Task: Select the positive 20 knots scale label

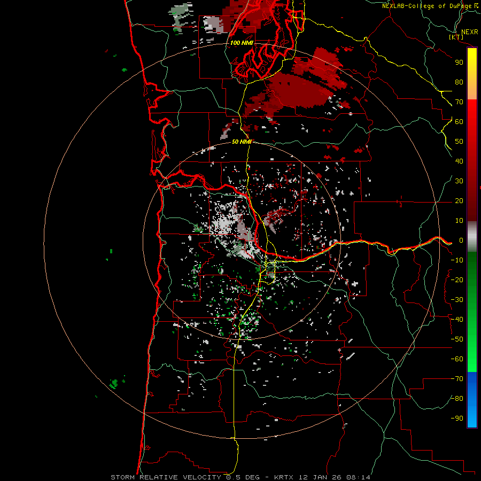Action: (459, 200)
